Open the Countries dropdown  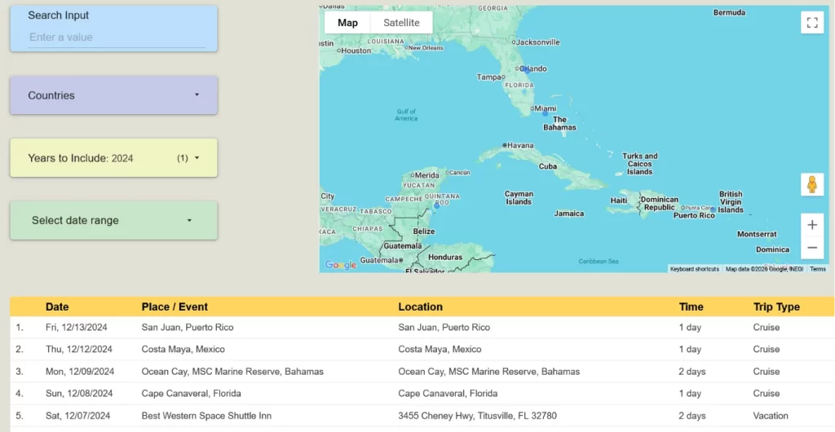point(113,95)
